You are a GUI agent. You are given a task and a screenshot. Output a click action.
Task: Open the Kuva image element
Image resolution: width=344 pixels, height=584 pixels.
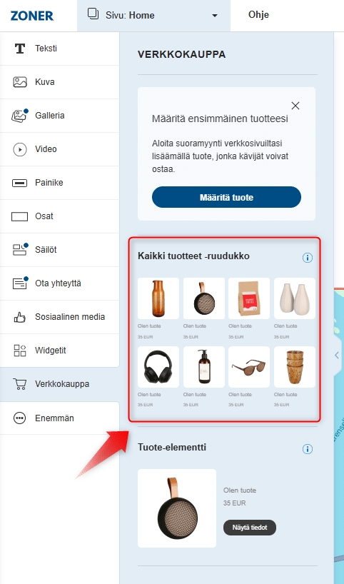[59, 82]
